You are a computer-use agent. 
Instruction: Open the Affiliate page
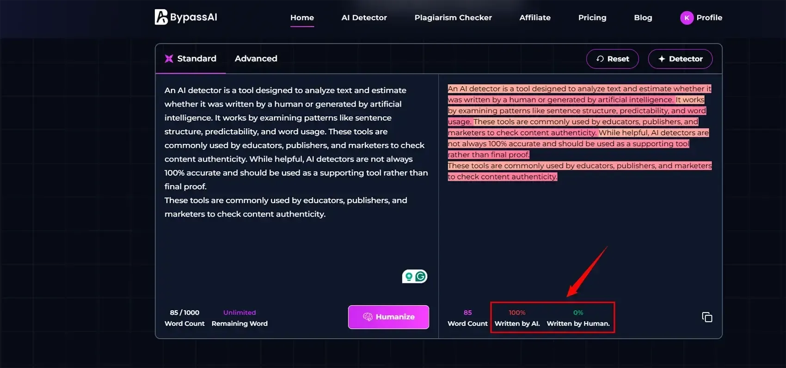tap(535, 18)
